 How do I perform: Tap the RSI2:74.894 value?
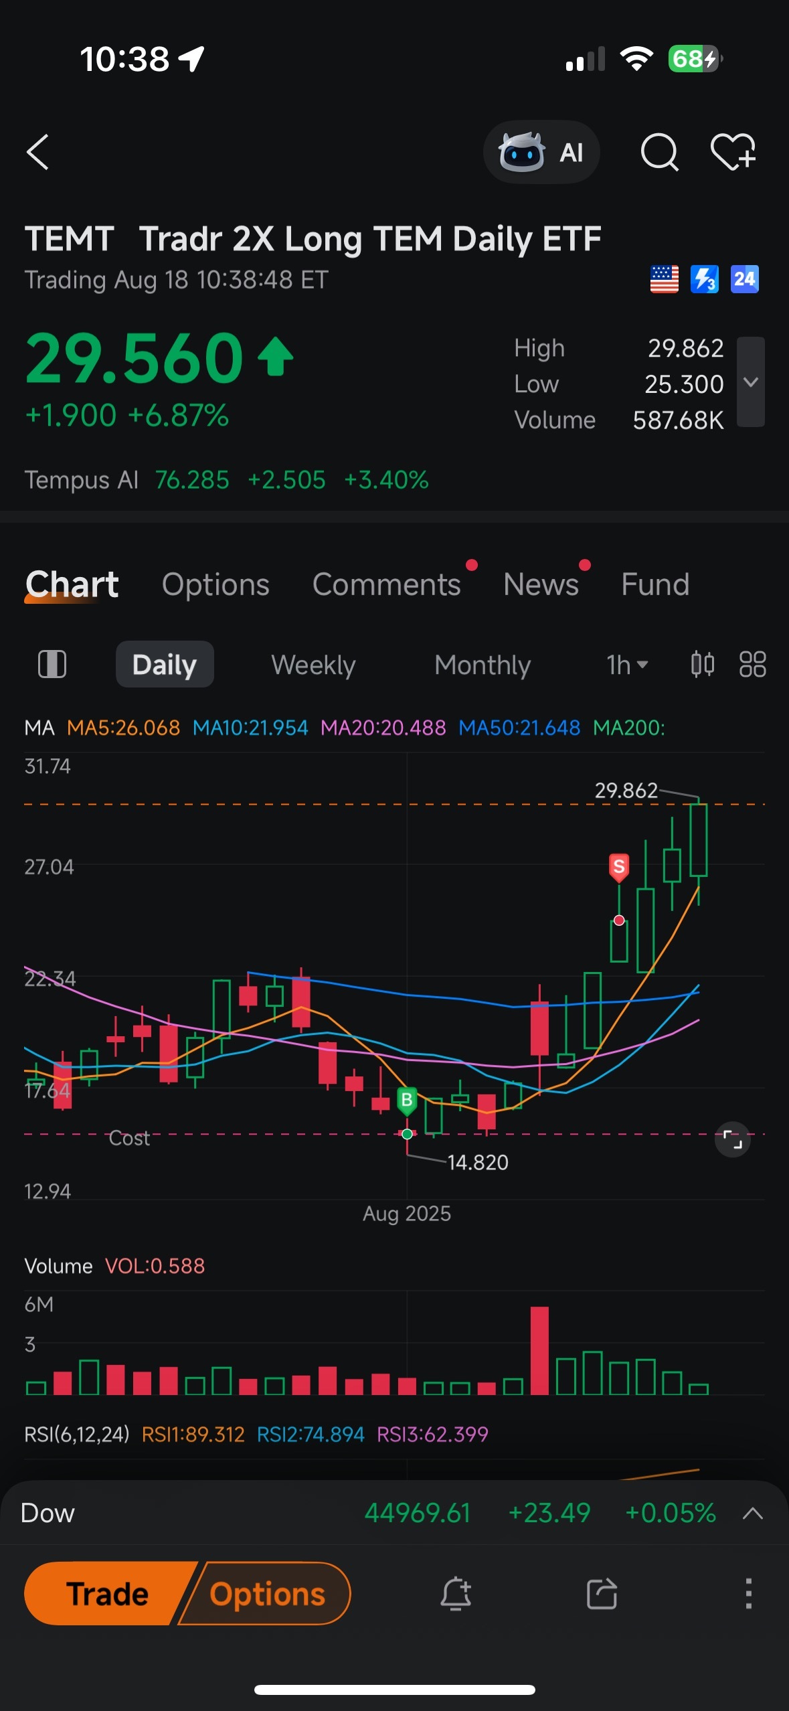(x=311, y=1435)
